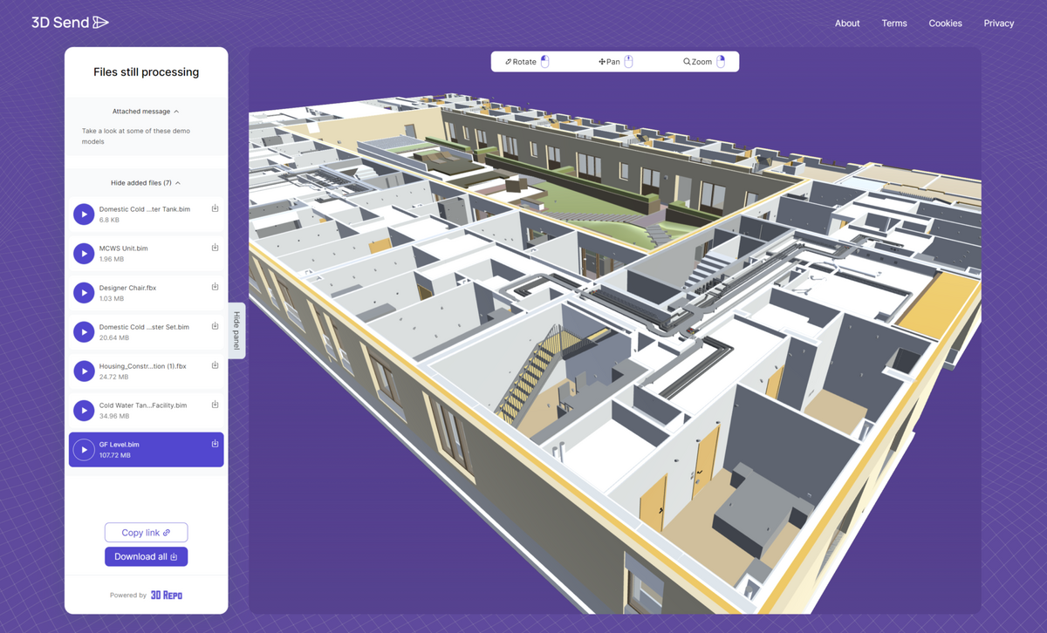Download Domestic Cold ...ter Tank.bim file
The width and height of the screenshot is (1047, 633).
[215, 208]
